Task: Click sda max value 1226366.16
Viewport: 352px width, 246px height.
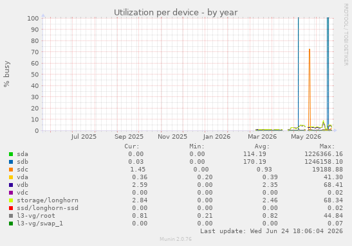Action: [x=324, y=154]
